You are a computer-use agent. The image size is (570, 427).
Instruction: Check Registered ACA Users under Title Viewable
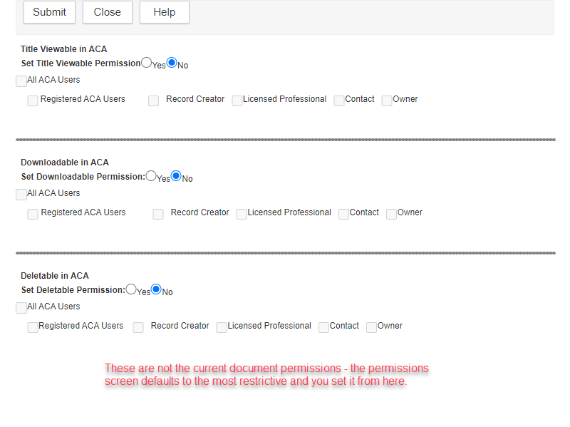33,101
